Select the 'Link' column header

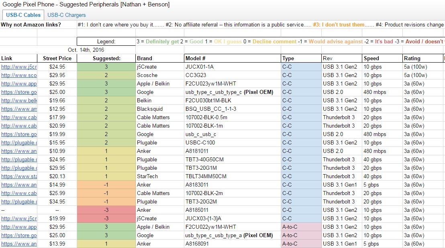point(18,58)
